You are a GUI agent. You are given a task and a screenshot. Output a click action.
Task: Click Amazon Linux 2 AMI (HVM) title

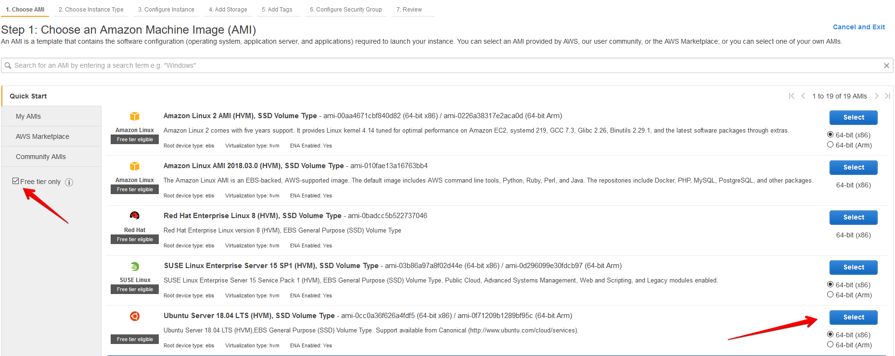pyautogui.click(x=240, y=116)
